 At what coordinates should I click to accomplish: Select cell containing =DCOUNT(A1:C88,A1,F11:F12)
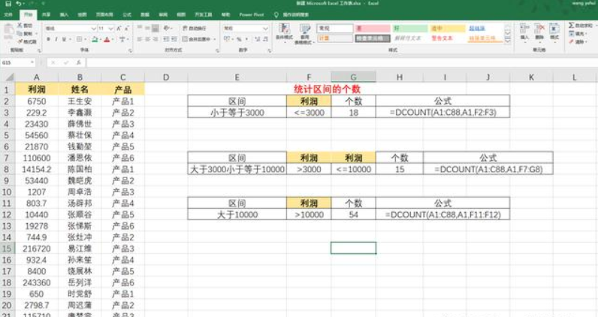[x=442, y=214]
